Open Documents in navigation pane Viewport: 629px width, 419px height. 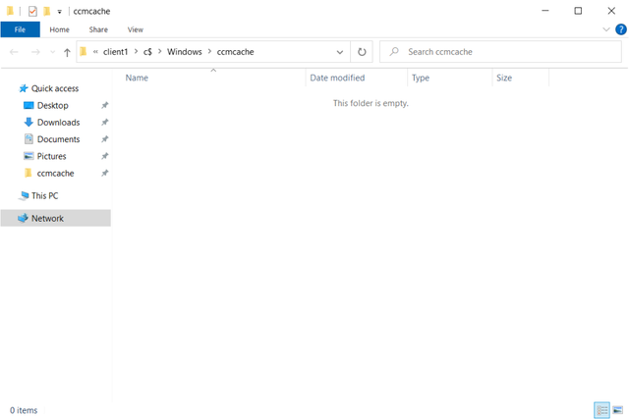tap(58, 139)
